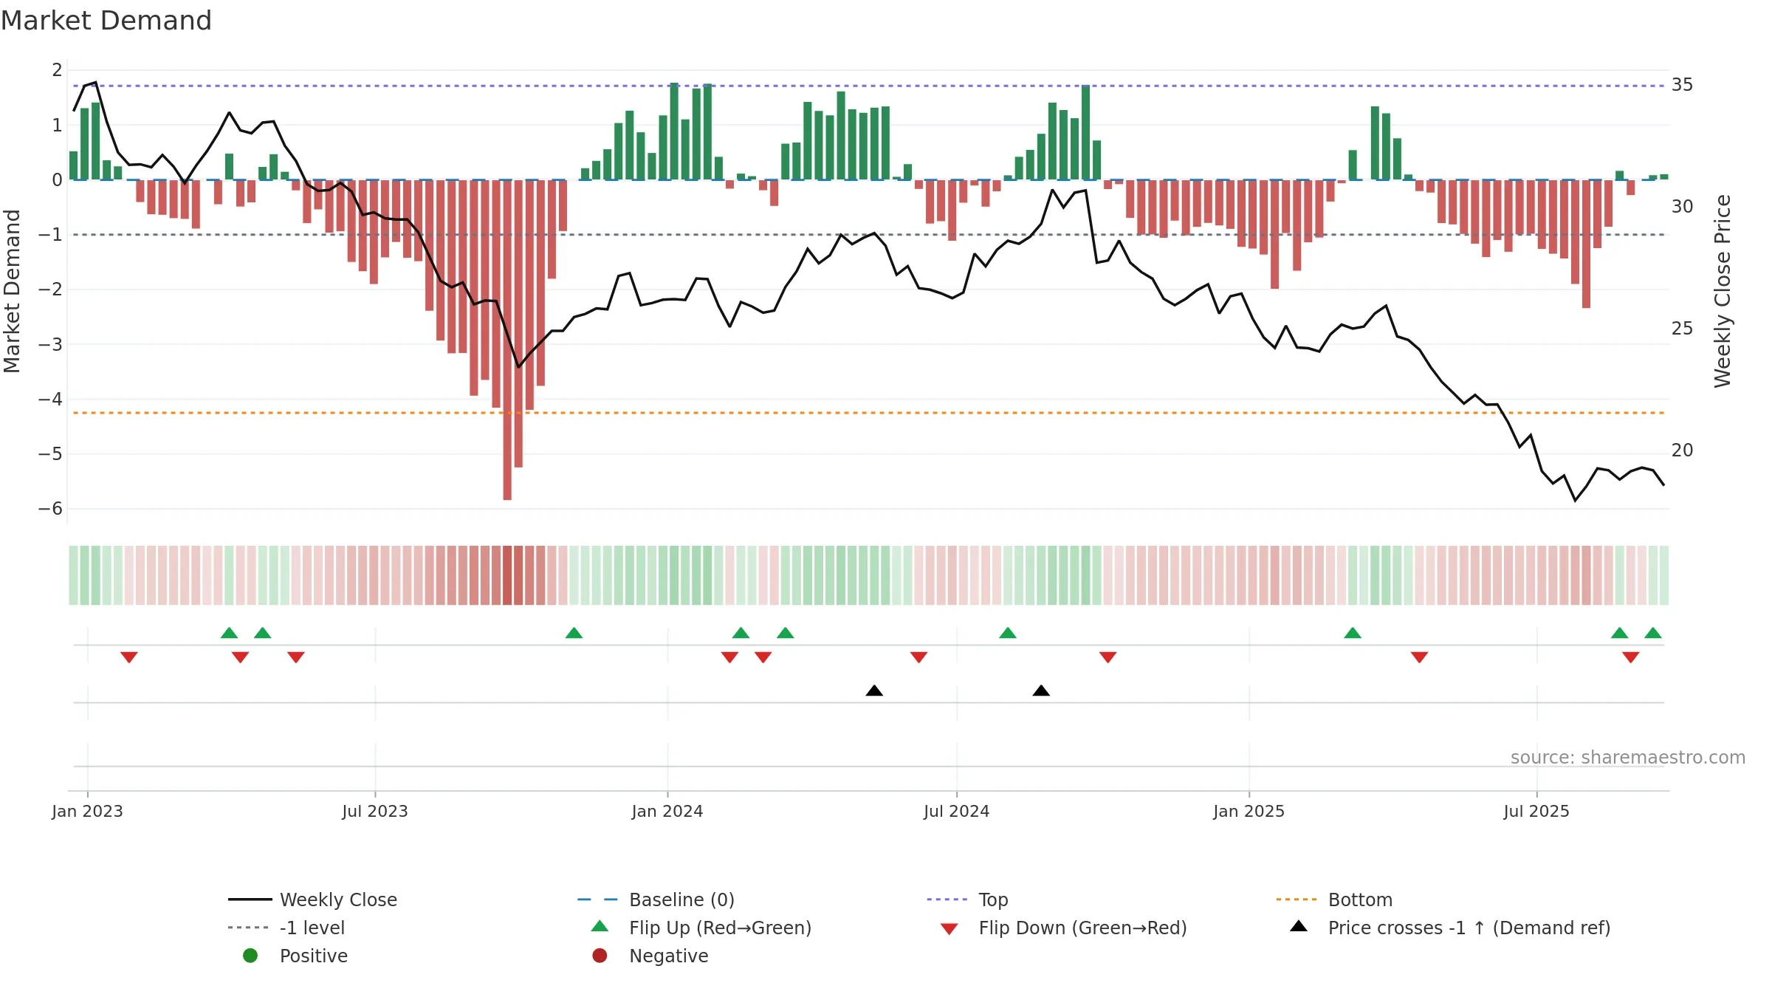
Task: Toggle the Flip Down (Green→Red) legend entry
Action: (1063, 928)
